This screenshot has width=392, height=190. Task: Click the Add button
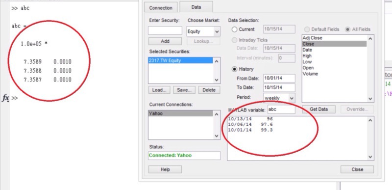(x=165, y=41)
